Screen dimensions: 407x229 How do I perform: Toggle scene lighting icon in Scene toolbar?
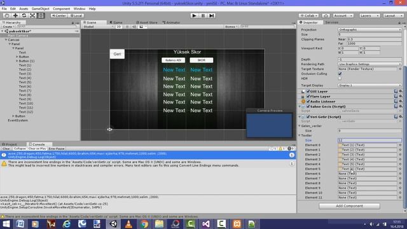coord(127,27)
